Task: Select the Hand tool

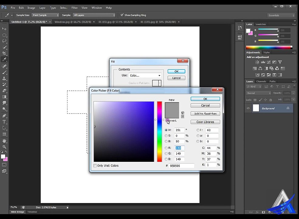Action: [4, 141]
